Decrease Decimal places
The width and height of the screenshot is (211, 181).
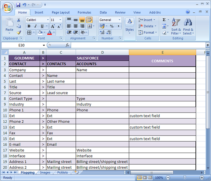109,32
